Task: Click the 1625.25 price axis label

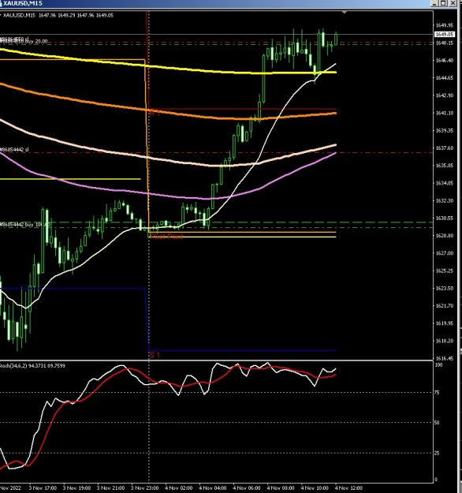Action: click(445, 271)
